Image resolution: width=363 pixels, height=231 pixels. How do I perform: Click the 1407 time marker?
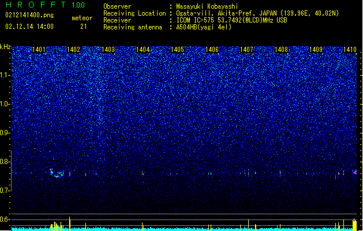tap(247, 50)
